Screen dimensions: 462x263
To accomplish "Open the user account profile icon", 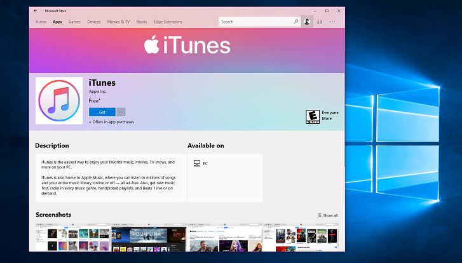I will coord(307,22).
